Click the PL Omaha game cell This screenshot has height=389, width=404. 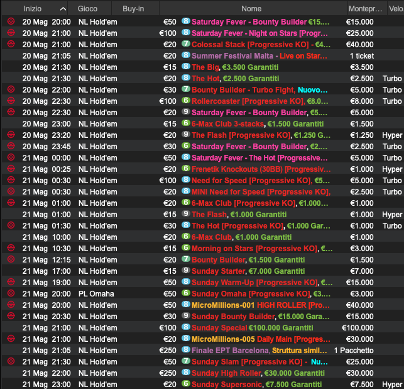point(96,294)
